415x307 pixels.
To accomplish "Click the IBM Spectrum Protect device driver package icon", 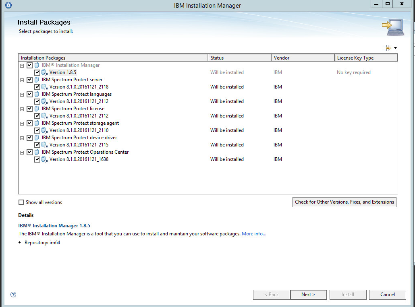I will (x=37, y=138).
